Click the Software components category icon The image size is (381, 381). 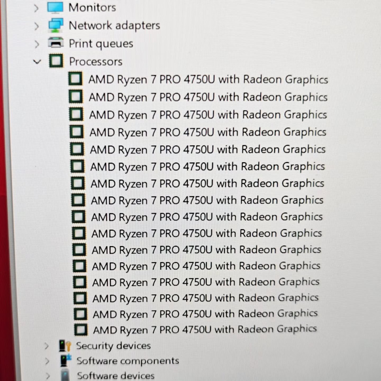click(x=66, y=361)
